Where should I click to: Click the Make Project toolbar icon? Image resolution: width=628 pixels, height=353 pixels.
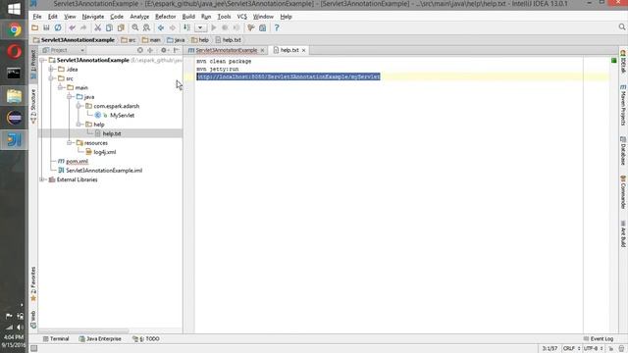tap(186, 27)
